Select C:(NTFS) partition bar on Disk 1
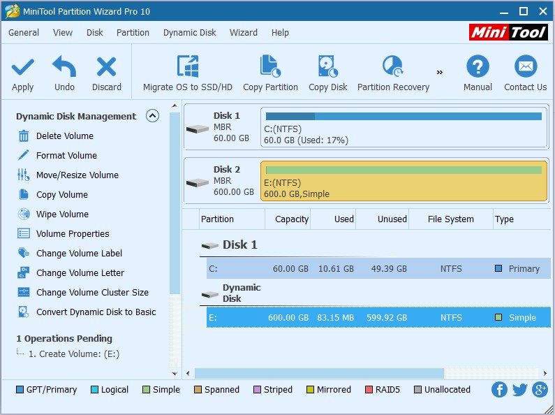This screenshot has height=415, width=555. (404, 127)
